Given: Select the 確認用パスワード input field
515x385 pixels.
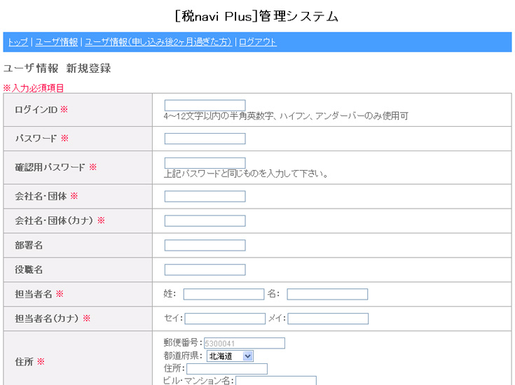Looking at the screenshot, I should (205, 163).
